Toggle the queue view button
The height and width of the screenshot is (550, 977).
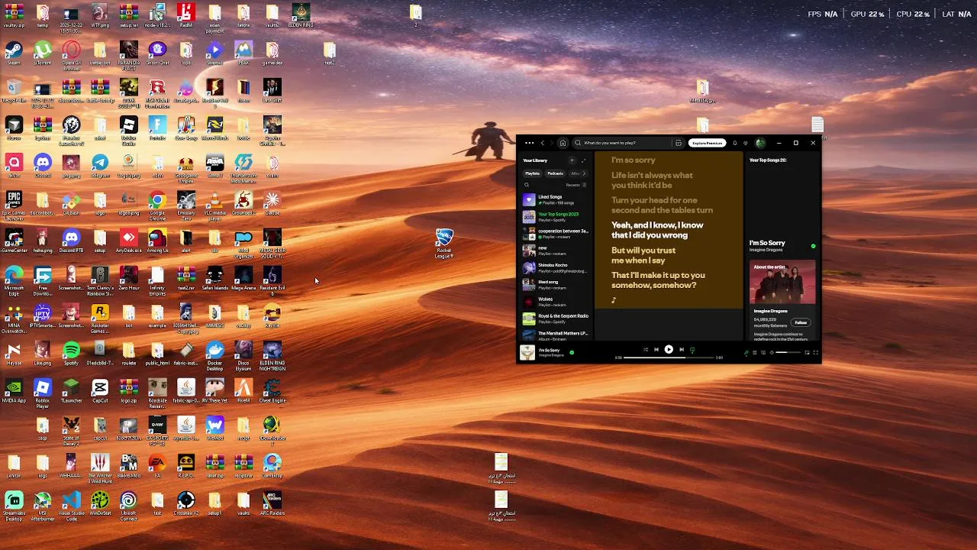pos(754,352)
